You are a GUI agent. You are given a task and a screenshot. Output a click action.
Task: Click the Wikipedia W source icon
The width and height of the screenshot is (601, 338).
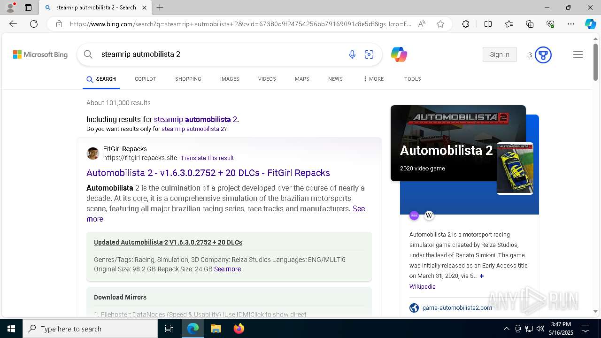429,215
